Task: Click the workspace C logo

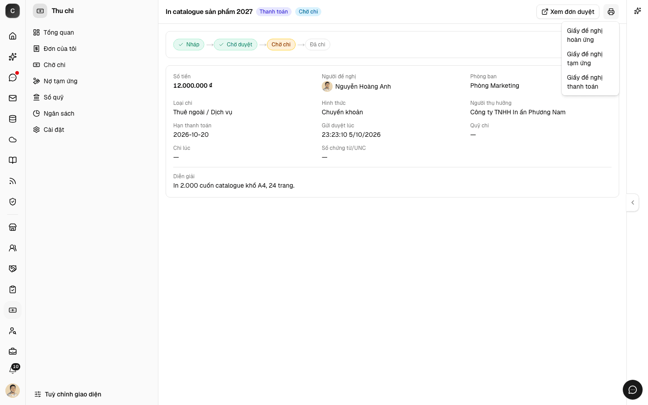Action: pos(13,11)
